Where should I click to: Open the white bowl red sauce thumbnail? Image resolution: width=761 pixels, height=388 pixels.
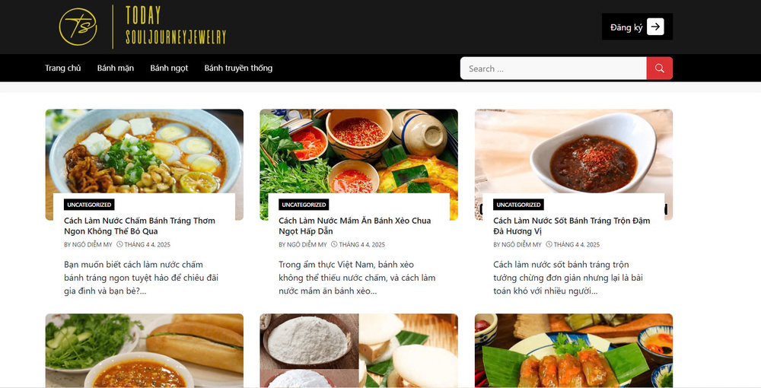[x=574, y=151]
